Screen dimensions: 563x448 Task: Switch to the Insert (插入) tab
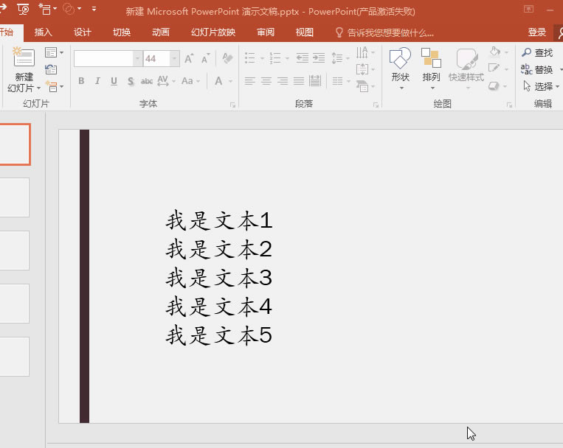click(x=44, y=32)
